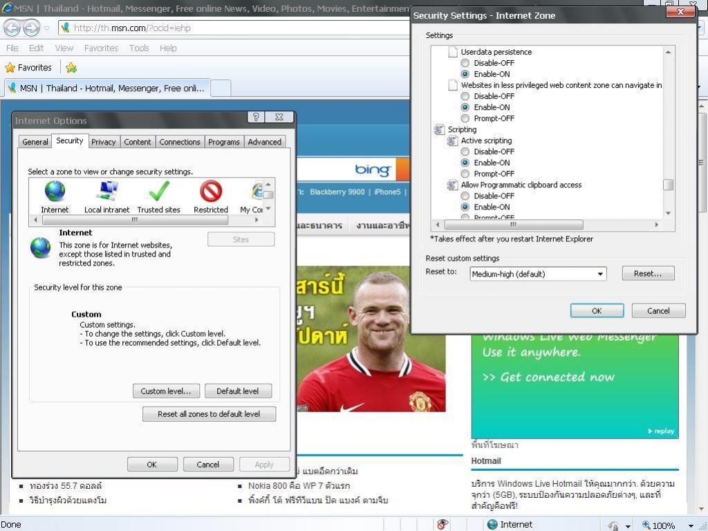Viewport: 708px width, 531px height.
Task: Select the Internet zone globe icon
Action: tap(55, 191)
